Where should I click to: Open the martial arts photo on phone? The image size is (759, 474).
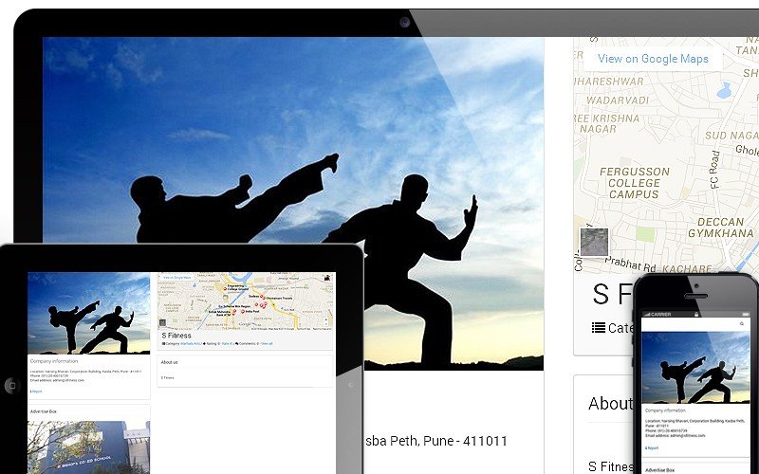pos(695,368)
